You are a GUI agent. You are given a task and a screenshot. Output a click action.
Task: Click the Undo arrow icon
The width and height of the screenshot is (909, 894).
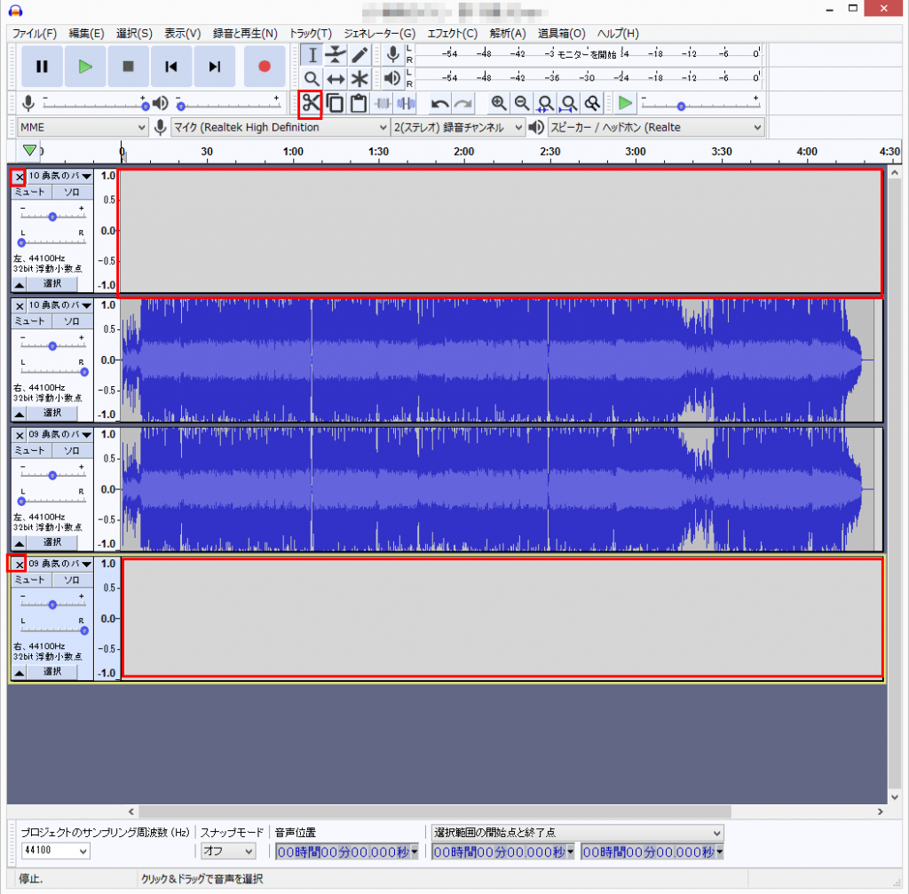click(439, 103)
